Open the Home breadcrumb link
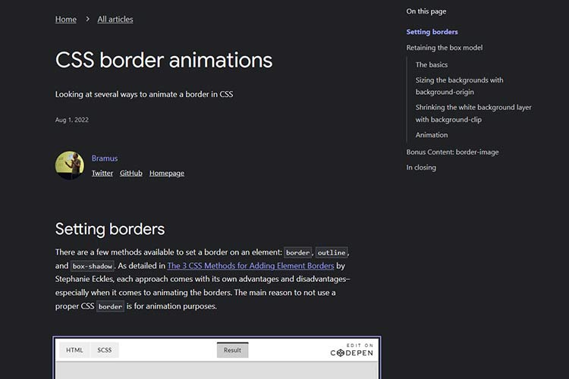 point(66,19)
